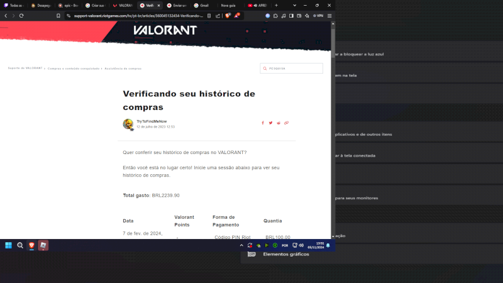Open 'Suporte de VALORANT' breadcrumb link

(25, 69)
